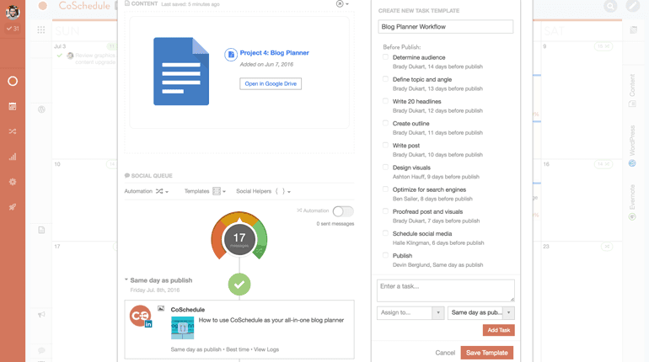Image resolution: width=649 pixels, height=362 pixels.
Task: Click the Add Task button
Action: (498, 330)
